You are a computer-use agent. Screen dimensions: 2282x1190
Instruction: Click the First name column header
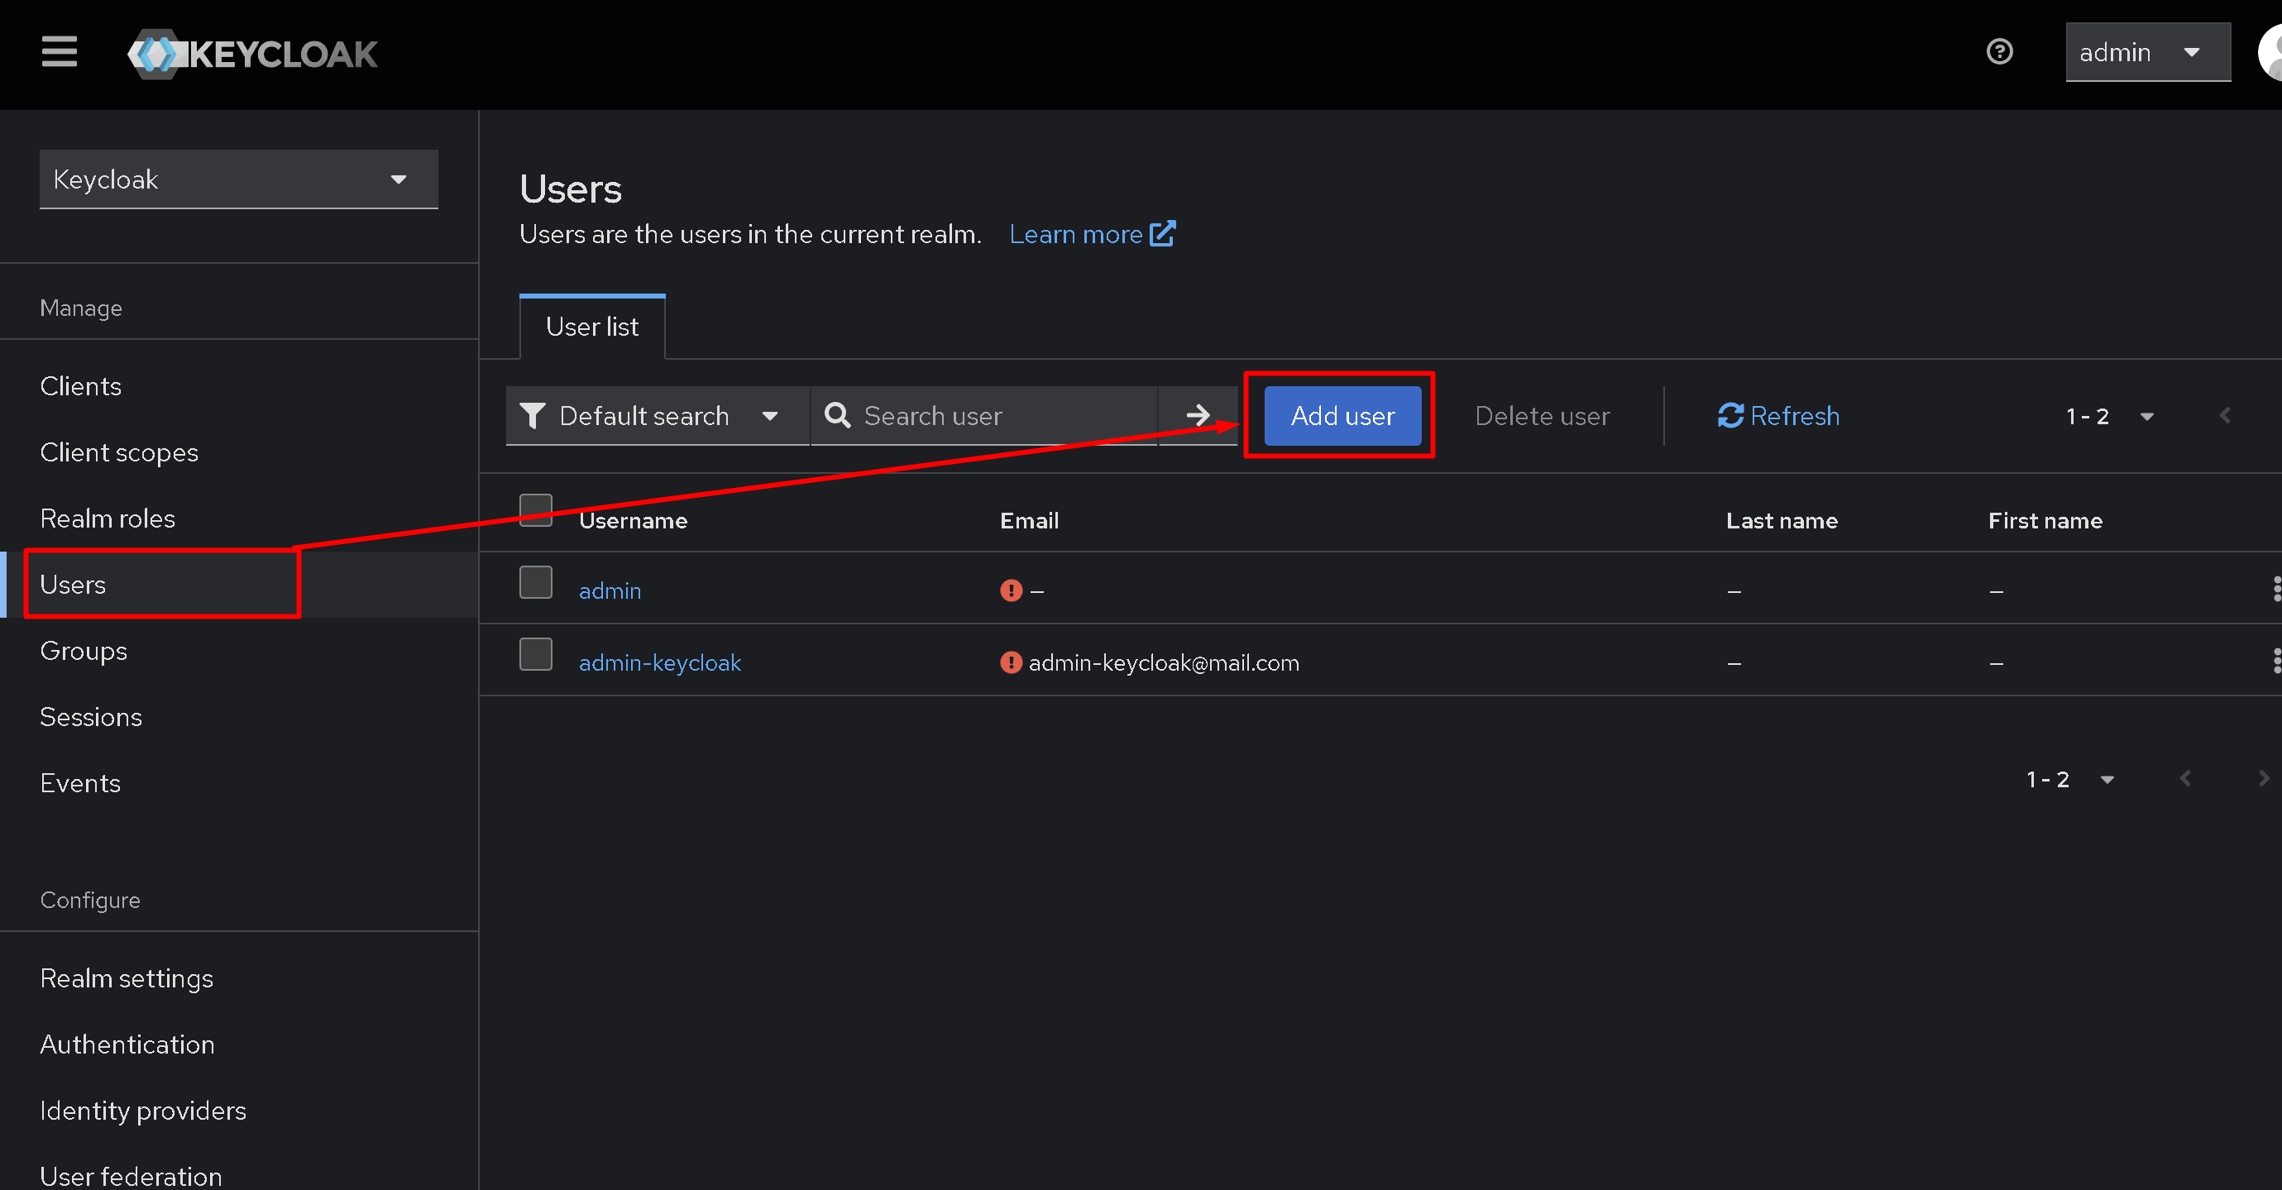pyautogui.click(x=2045, y=521)
